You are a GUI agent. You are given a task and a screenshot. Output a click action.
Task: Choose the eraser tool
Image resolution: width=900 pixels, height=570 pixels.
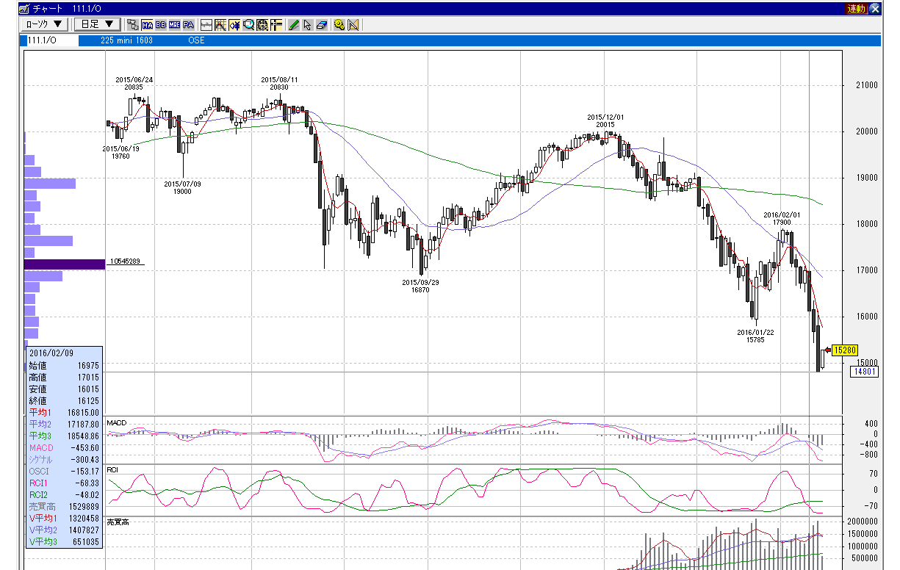coord(321,24)
